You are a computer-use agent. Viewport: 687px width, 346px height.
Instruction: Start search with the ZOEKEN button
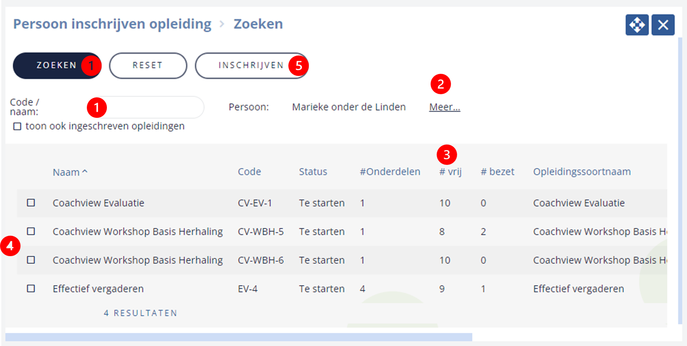[57, 65]
